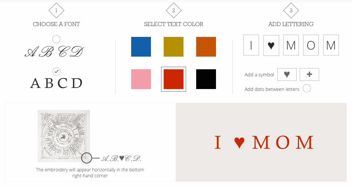Image resolution: width=352 pixels, height=187 pixels.
Task: Select the black text color swatch
Action: tap(206, 79)
